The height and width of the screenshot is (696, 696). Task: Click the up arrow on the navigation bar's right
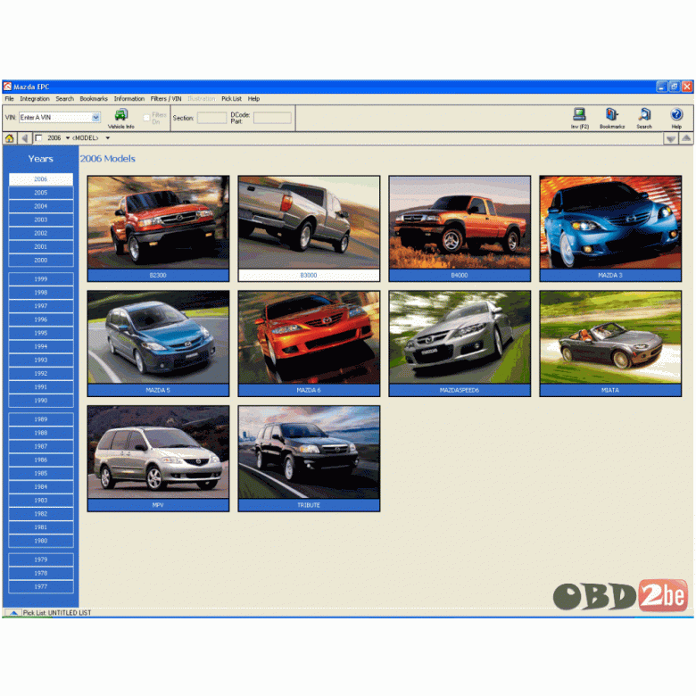[686, 138]
